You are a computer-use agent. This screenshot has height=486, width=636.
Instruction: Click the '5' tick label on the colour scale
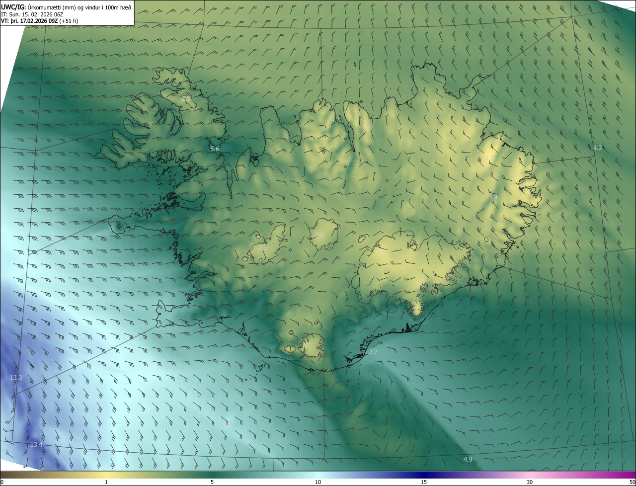coord(212,482)
